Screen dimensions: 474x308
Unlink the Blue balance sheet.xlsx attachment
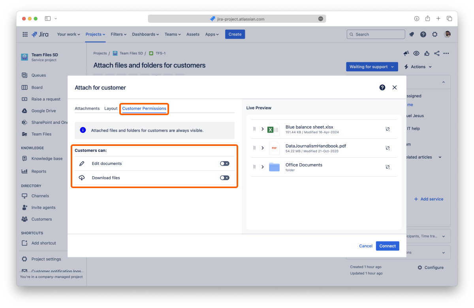click(x=387, y=129)
